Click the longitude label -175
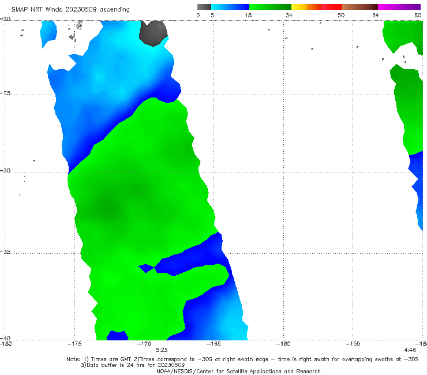Image resolution: width=427 pixels, height=375 pixels. (x=74, y=344)
